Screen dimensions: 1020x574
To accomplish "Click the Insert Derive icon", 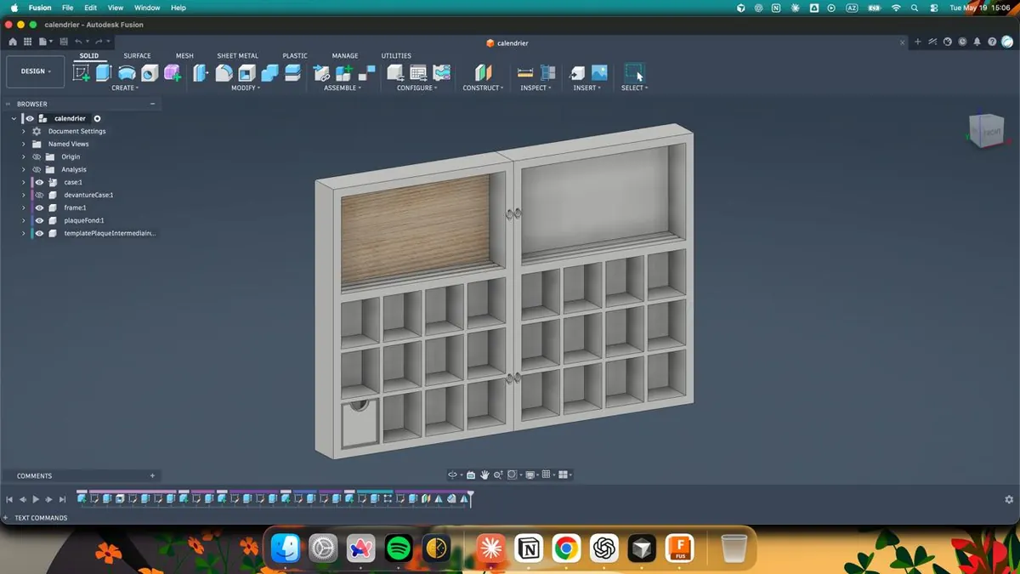I will pyautogui.click(x=577, y=73).
